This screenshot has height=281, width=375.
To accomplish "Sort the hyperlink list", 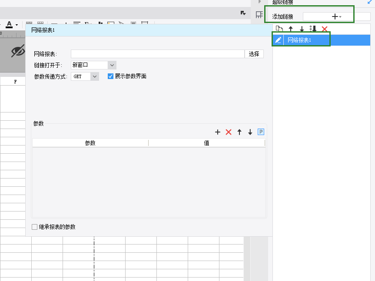I will (313, 29).
